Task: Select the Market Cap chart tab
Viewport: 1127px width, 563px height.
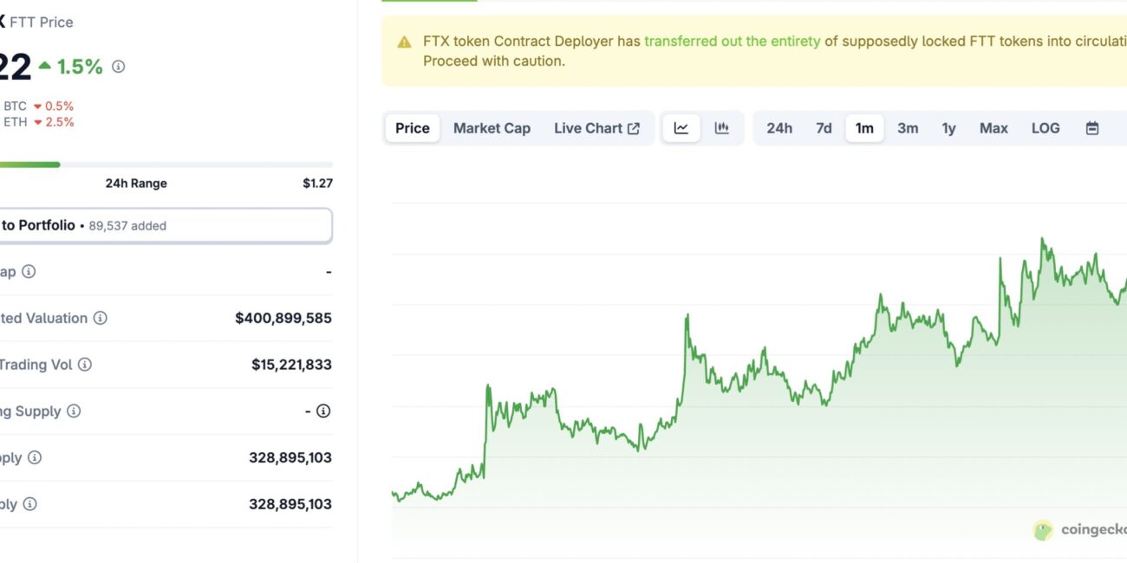Action: click(x=492, y=128)
